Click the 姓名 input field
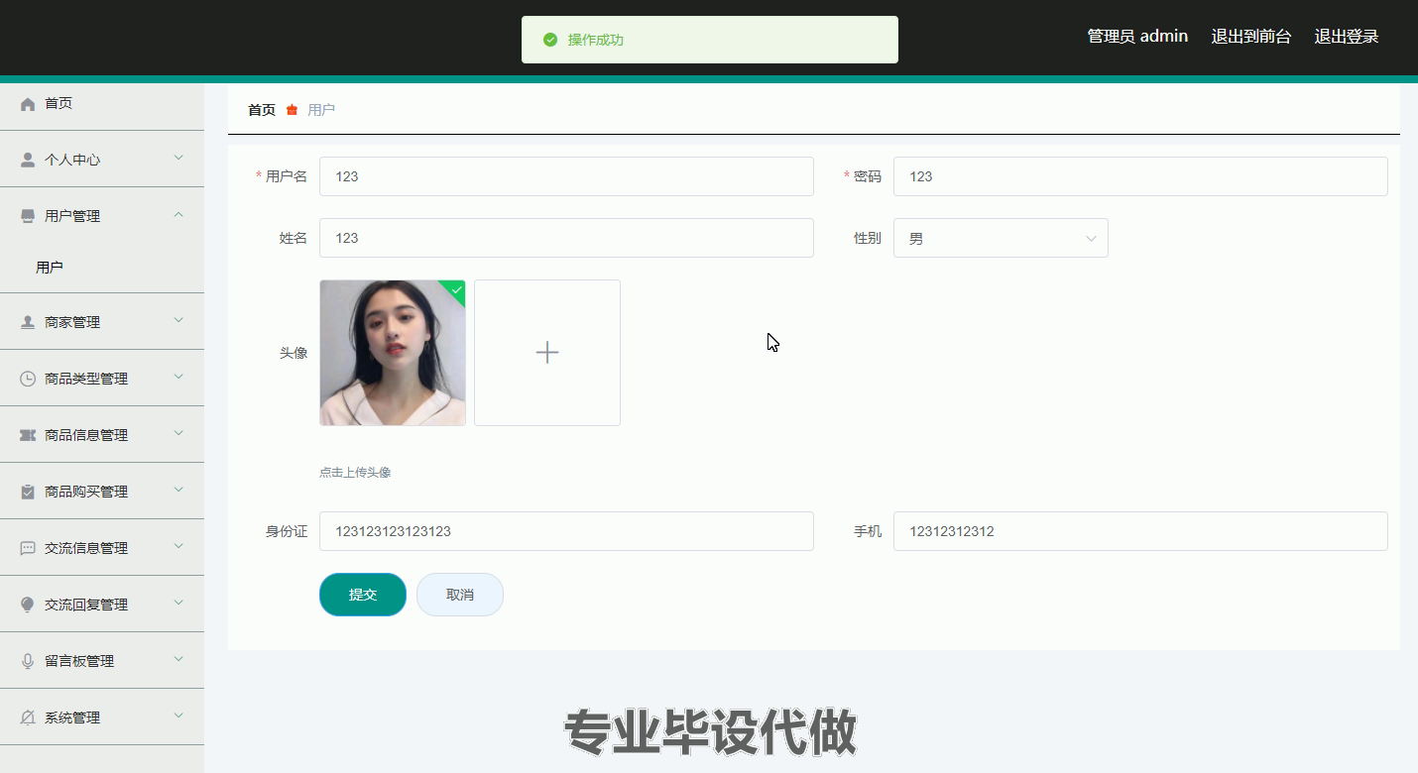The width and height of the screenshot is (1418, 773). click(566, 238)
